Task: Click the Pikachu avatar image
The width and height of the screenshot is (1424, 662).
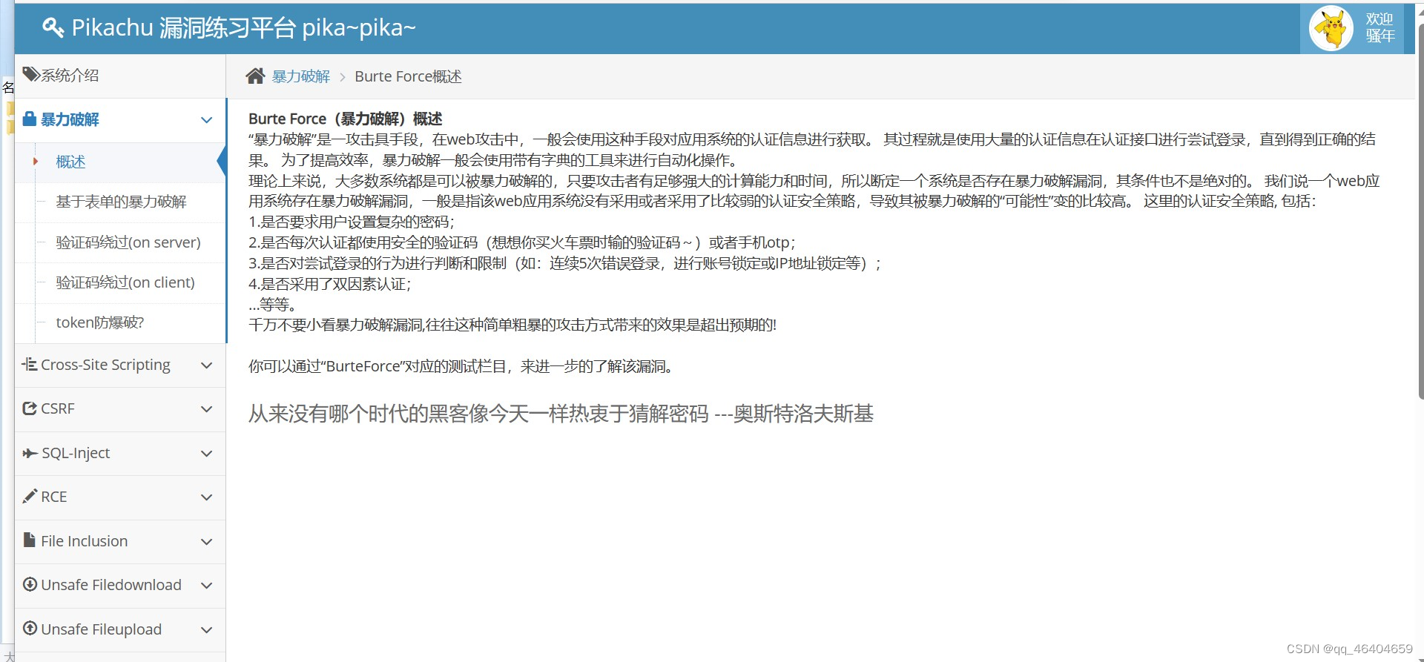Action: 1331,28
